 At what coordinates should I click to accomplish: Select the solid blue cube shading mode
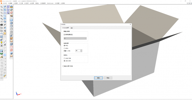point(11,20)
